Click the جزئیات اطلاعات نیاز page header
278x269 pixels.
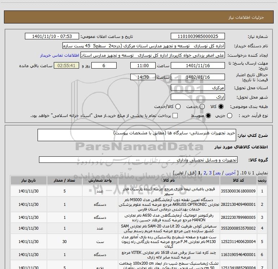click(x=246, y=17)
